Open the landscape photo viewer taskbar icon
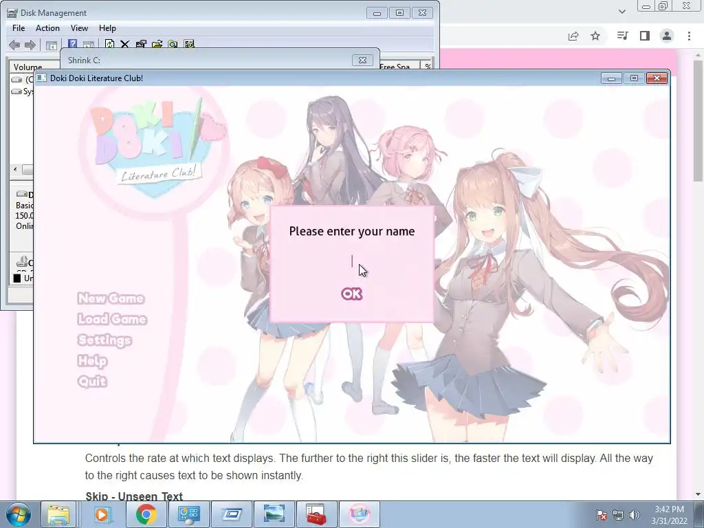This screenshot has height=528, width=704. 274,514
